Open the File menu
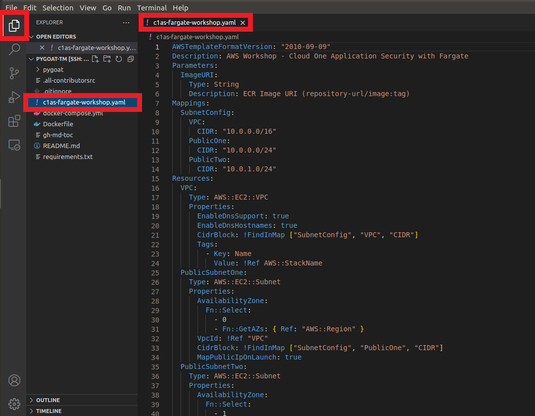Image resolution: width=535 pixels, height=416 pixels. (x=11, y=7)
